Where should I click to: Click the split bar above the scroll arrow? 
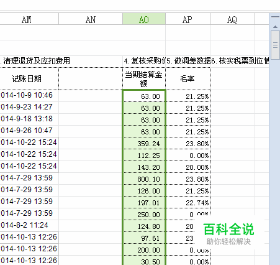coord(275,17)
